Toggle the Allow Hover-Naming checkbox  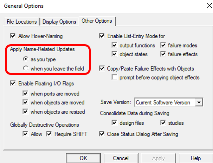pyautogui.click(x=13, y=36)
